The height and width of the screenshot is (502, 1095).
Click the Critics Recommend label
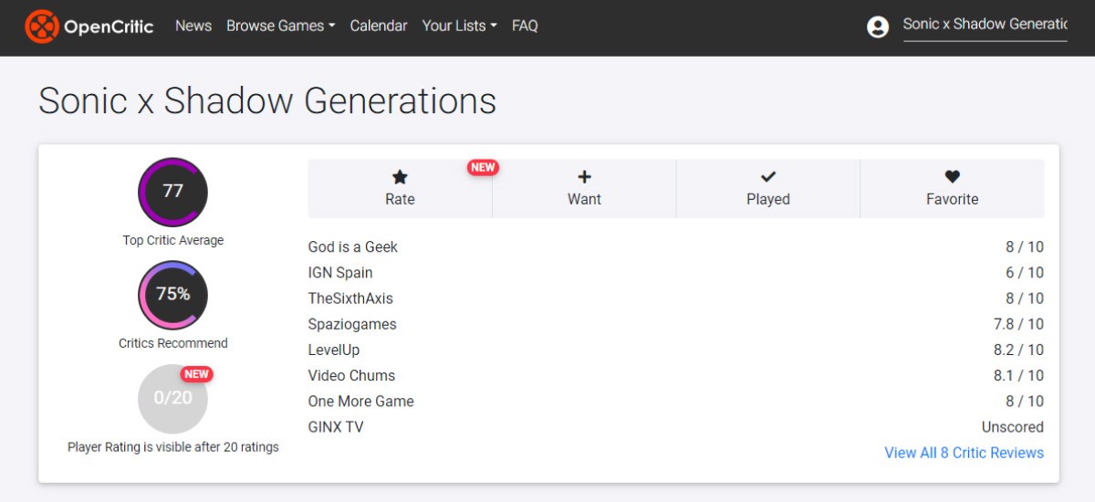point(173,343)
